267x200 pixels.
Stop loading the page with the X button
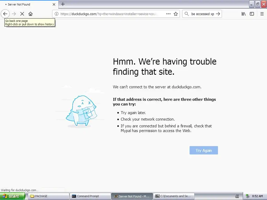[22, 14]
